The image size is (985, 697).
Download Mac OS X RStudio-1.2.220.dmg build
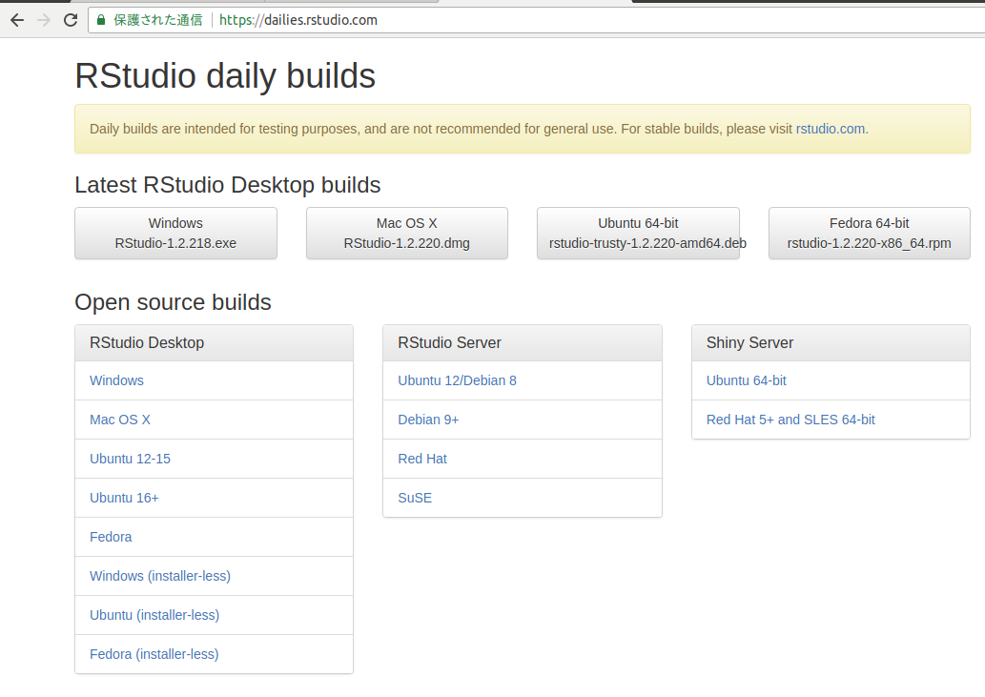click(406, 233)
